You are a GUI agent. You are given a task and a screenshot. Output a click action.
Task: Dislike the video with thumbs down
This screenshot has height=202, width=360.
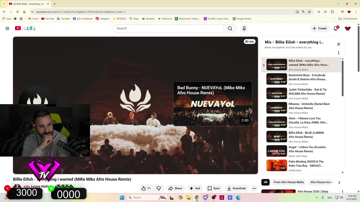(159, 188)
